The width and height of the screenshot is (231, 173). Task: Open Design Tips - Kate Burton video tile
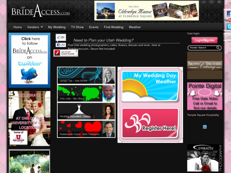tap(86, 76)
